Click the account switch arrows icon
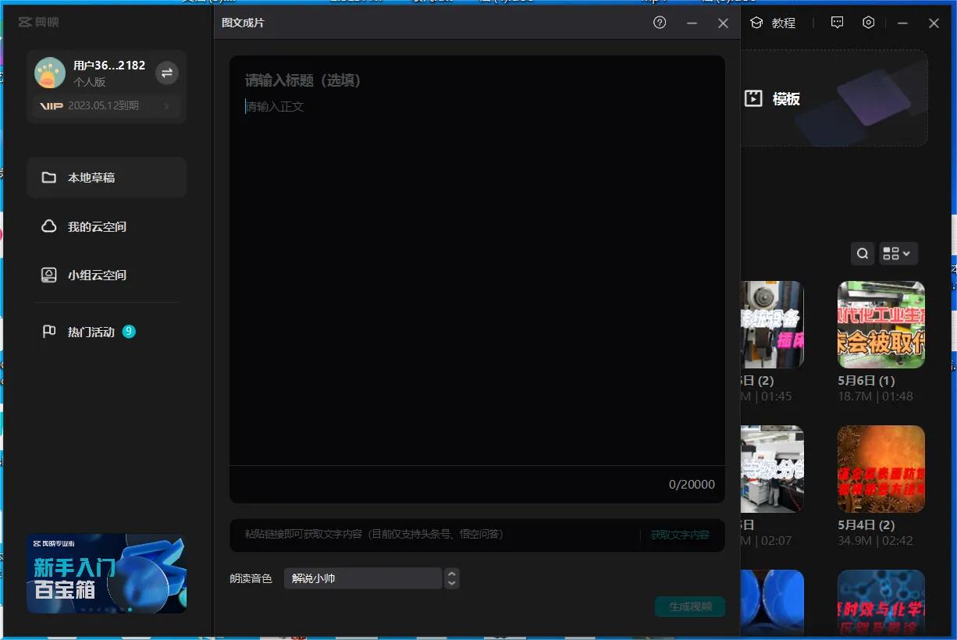Viewport: 957px width, 640px height. (x=166, y=73)
